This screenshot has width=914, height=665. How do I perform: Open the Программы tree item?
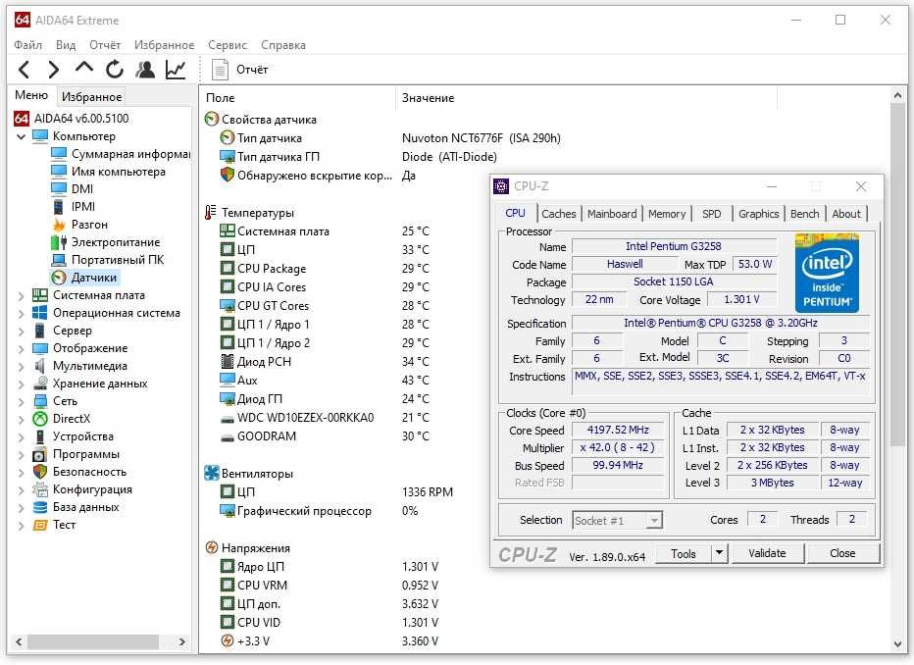pos(76,454)
